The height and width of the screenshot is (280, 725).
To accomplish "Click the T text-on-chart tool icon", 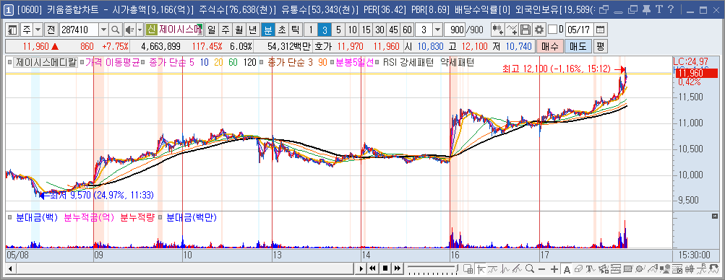I will (x=591, y=268).
